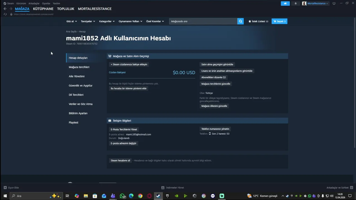Expand the Tavsiyeler dropdown menu
Image resolution: width=356 pixels, height=200 pixels.
pyautogui.click(x=88, y=21)
